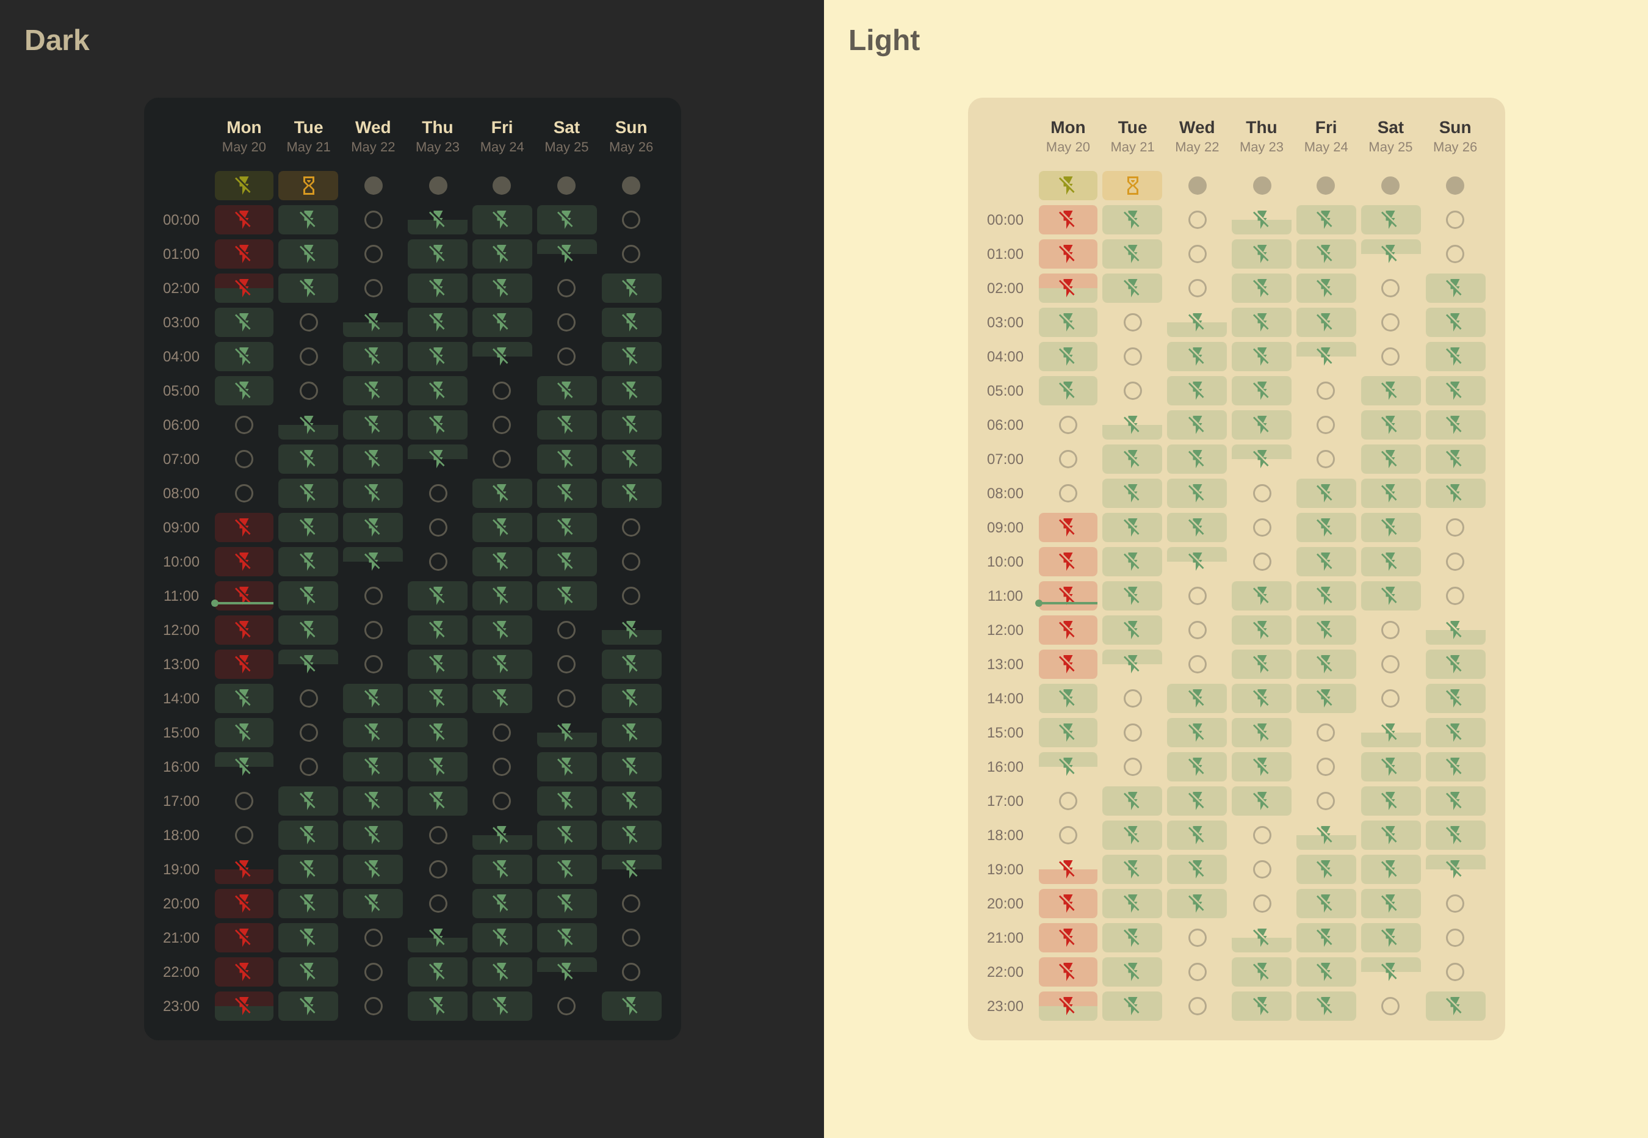Select the Sun May 26 column header in light theme

[1455, 136]
